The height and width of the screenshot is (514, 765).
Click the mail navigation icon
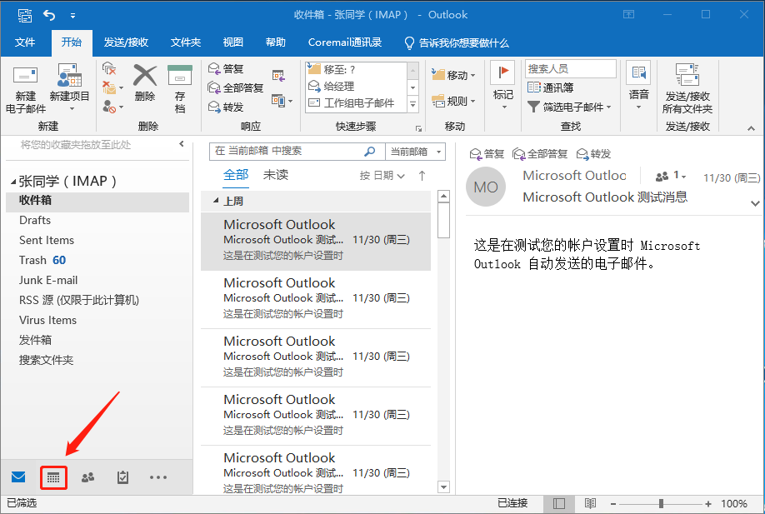tap(18, 477)
